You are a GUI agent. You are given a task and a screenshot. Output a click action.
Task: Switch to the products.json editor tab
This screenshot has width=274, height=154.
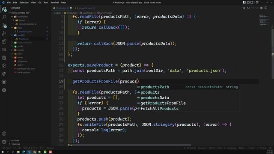tap(85, 8)
